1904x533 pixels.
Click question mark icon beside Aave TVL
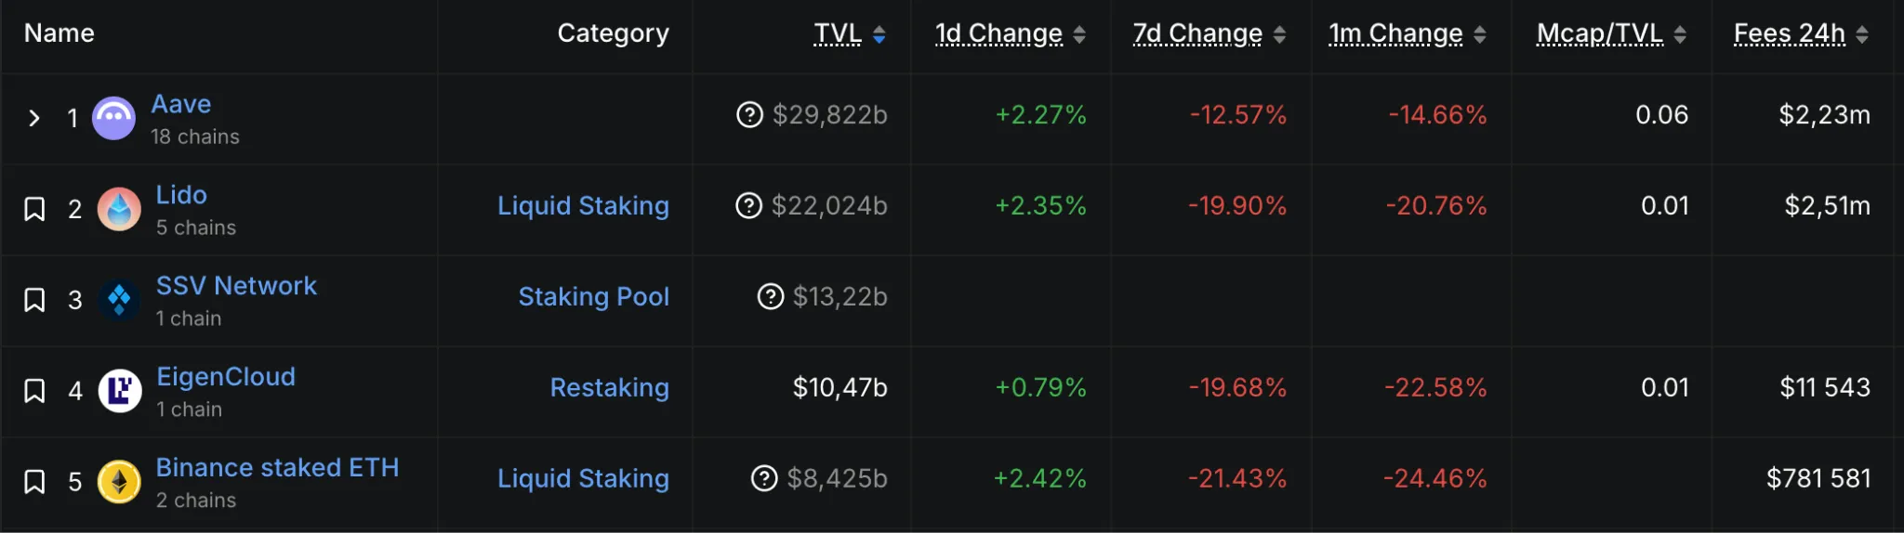tap(749, 115)
